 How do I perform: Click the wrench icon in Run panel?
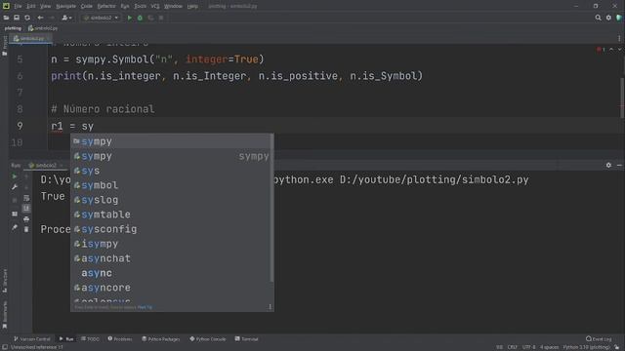(x=15, y=186)
